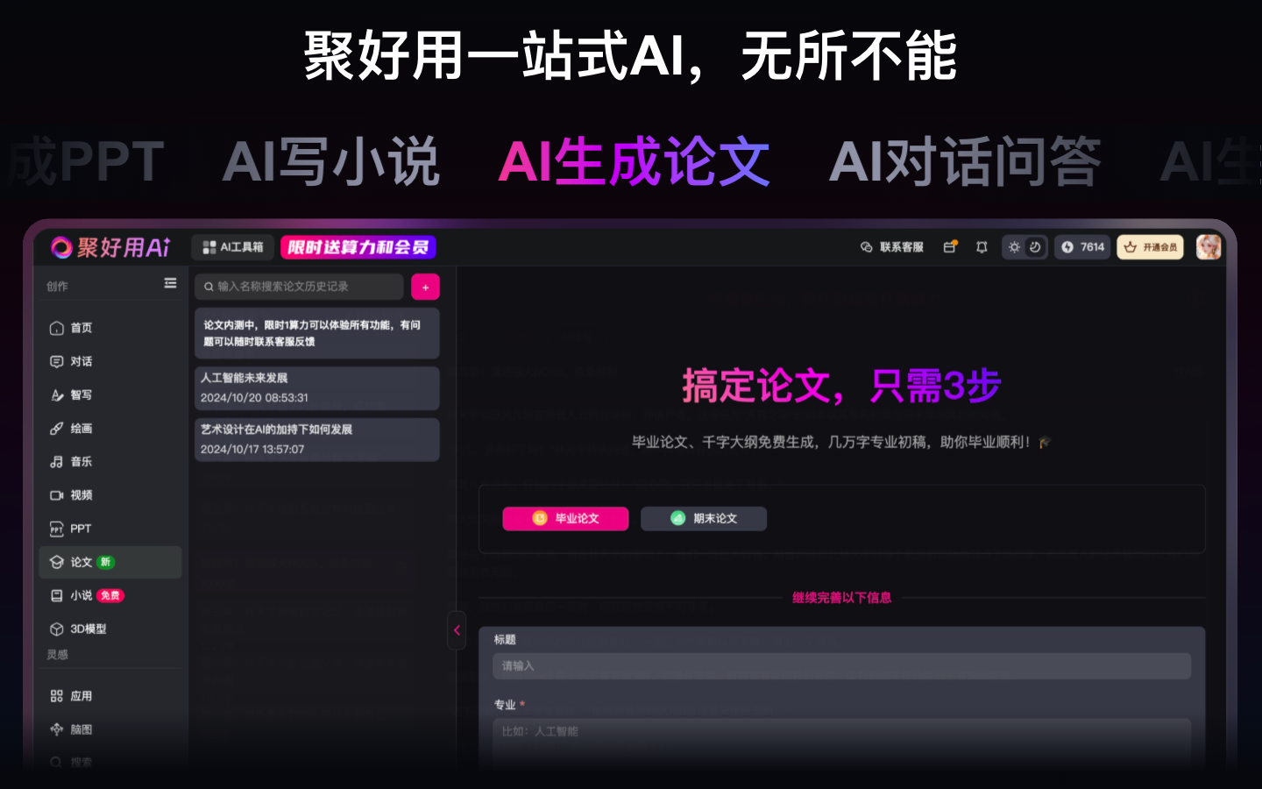Click the pink plus new thesis button
This screenshot has width=1262, height=789.
pos(425,287)
